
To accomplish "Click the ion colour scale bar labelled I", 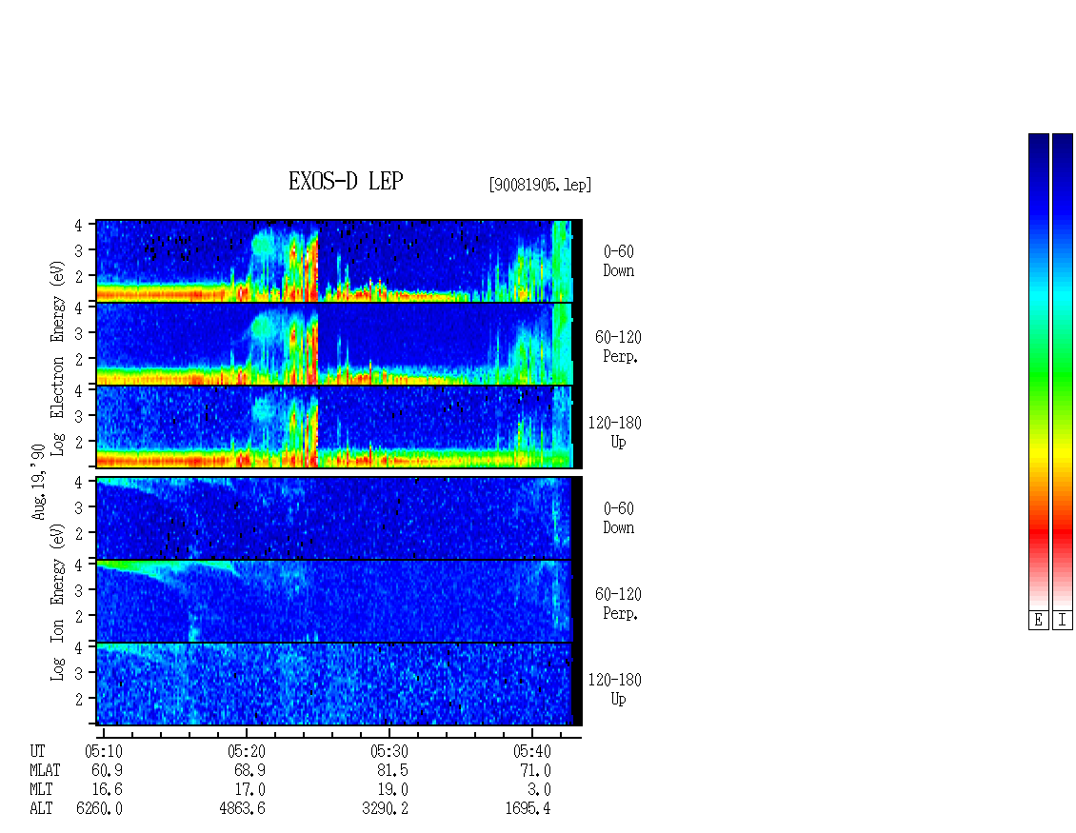I will point(1063,371).
